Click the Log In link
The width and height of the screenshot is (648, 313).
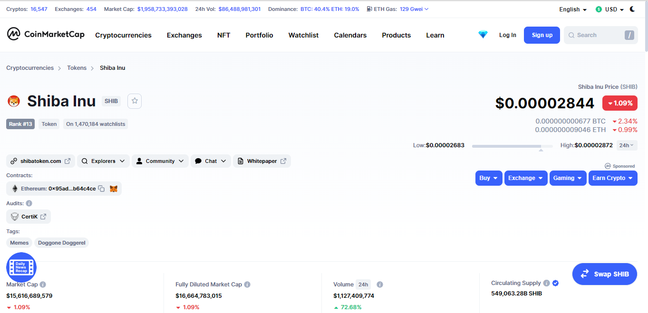508,35
